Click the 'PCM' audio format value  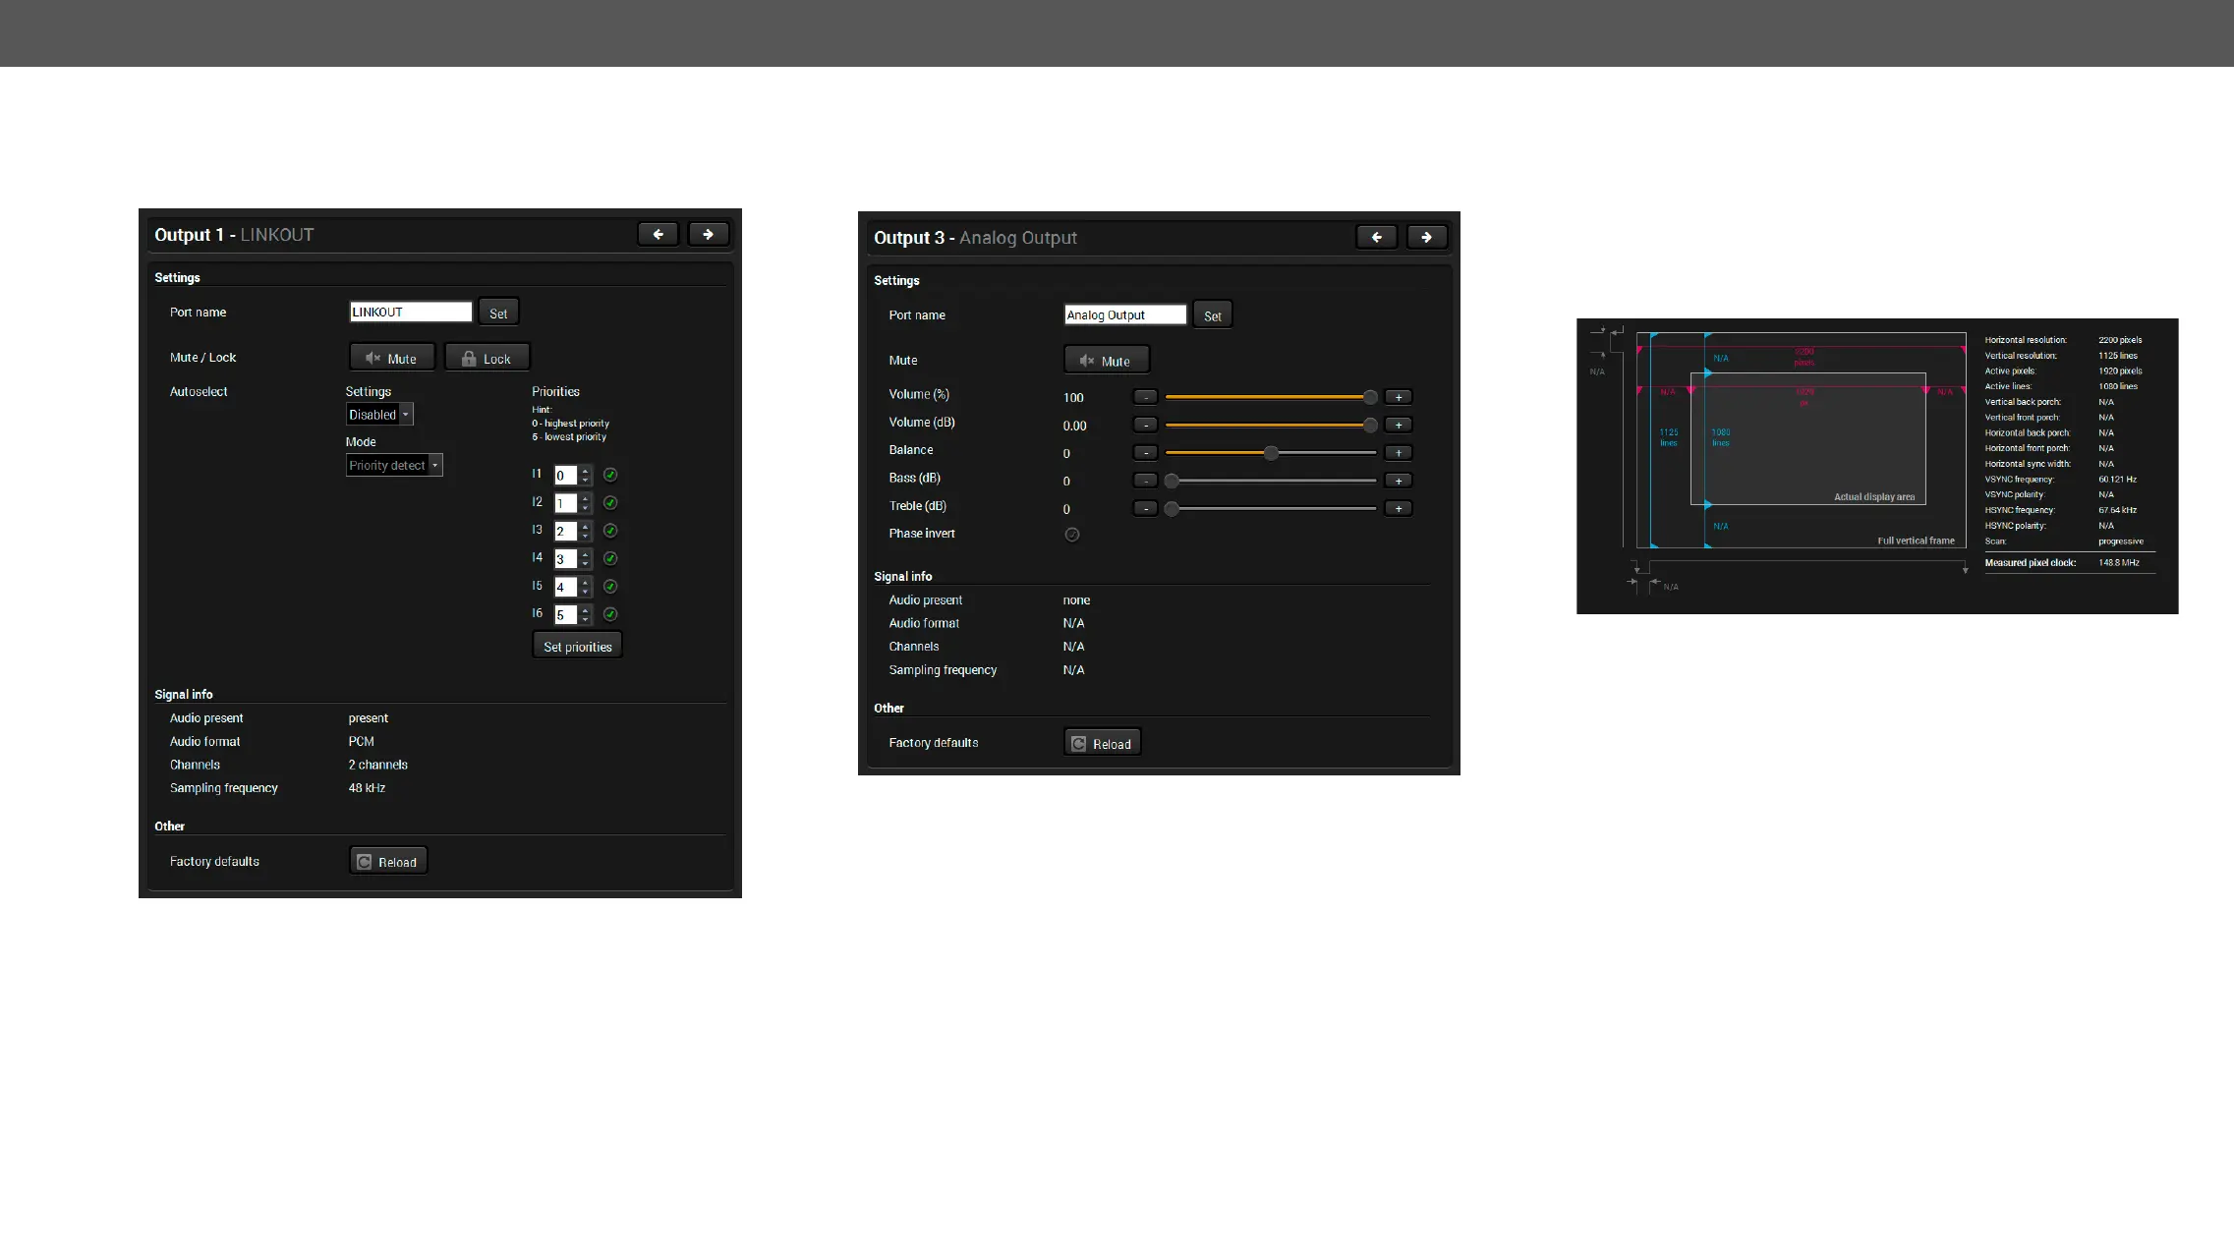361,742
